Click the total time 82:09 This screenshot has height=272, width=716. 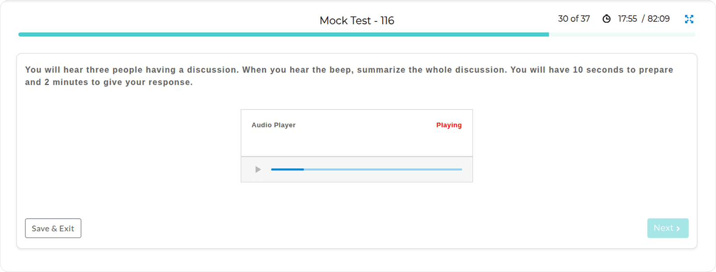[658, 19]
